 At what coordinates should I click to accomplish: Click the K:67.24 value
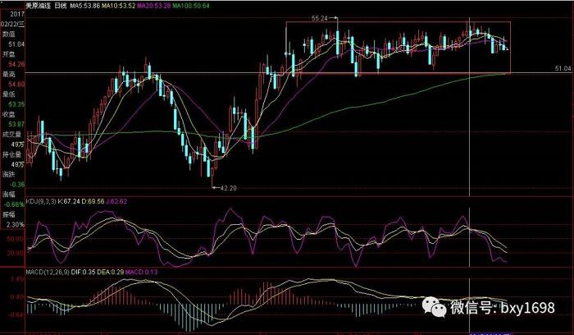(x=69, y=202)
